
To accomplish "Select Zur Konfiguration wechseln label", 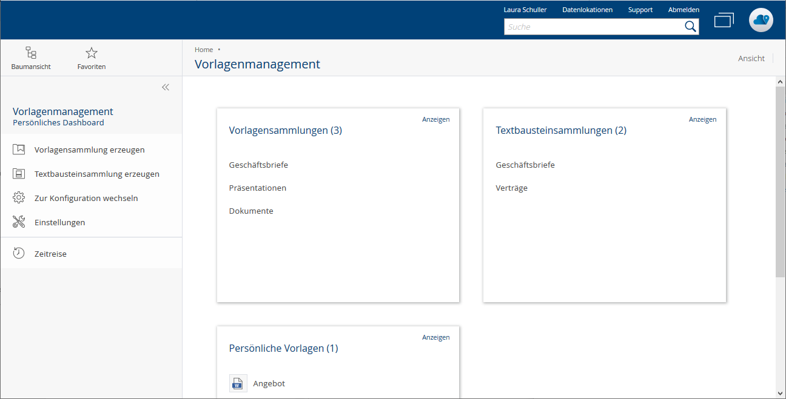I will click(86, 198).
